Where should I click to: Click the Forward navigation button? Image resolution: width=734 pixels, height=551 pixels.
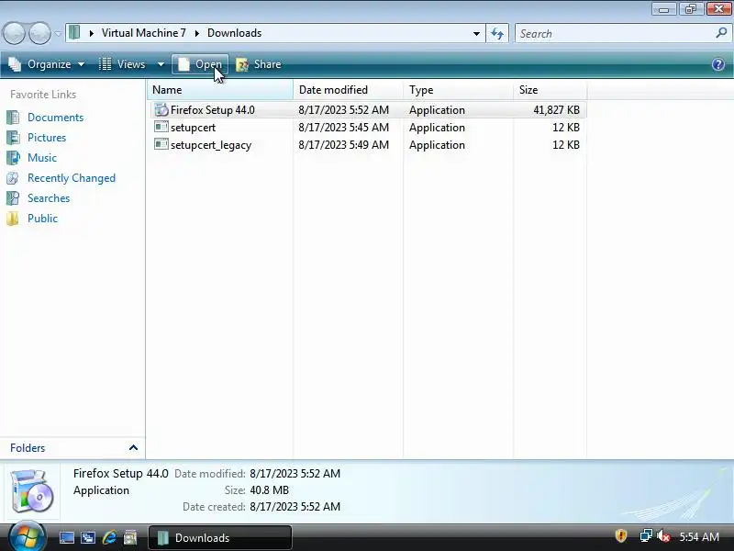[x=39, y=34]
